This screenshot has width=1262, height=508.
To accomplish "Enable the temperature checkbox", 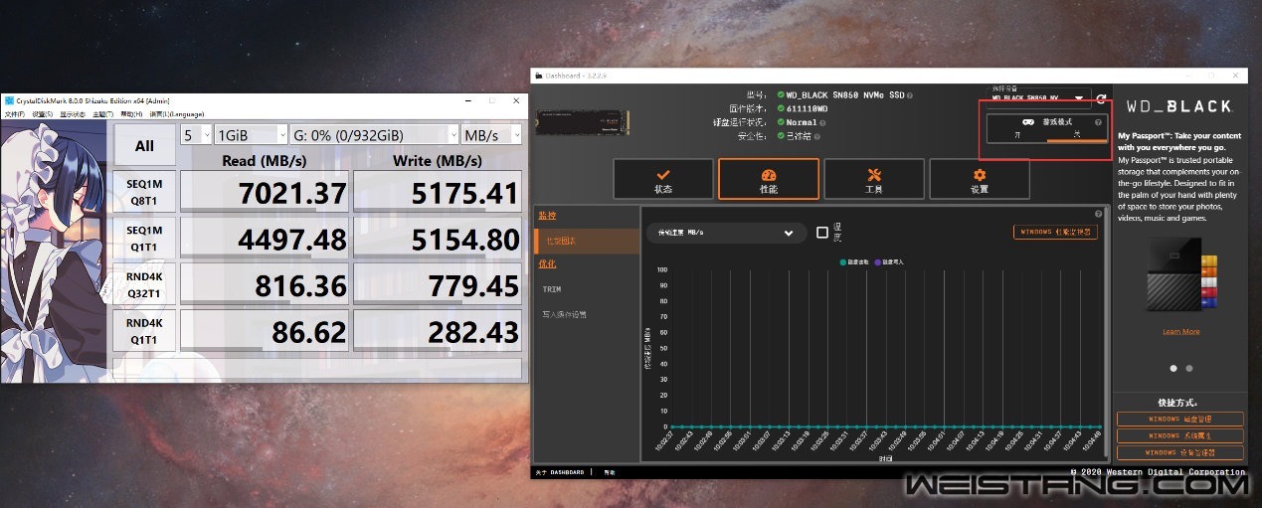I will (x=822, y=233).
